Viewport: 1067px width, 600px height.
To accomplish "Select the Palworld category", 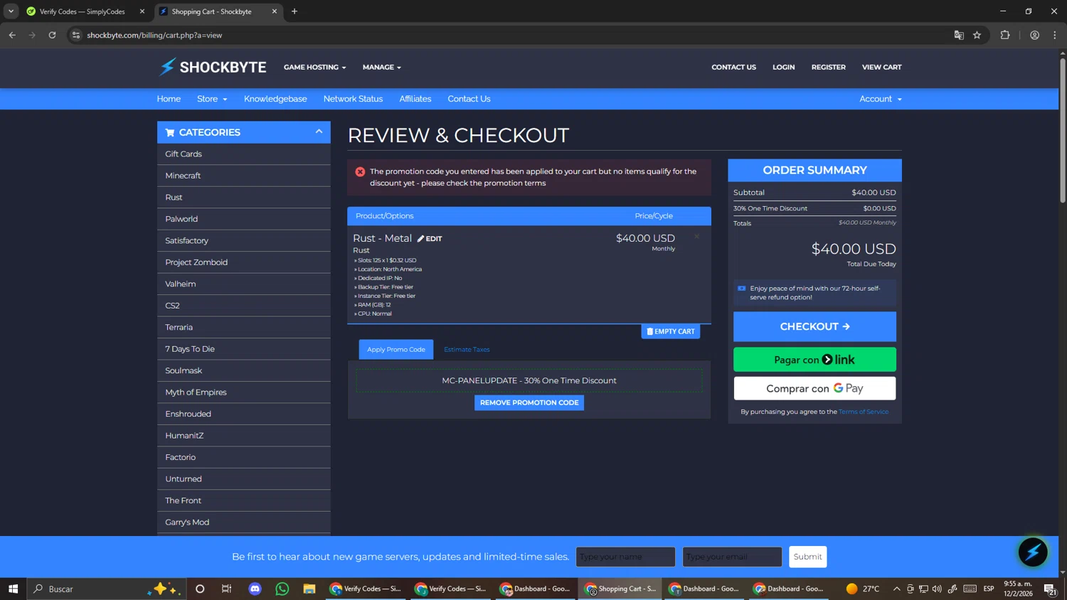I will 244,219.
